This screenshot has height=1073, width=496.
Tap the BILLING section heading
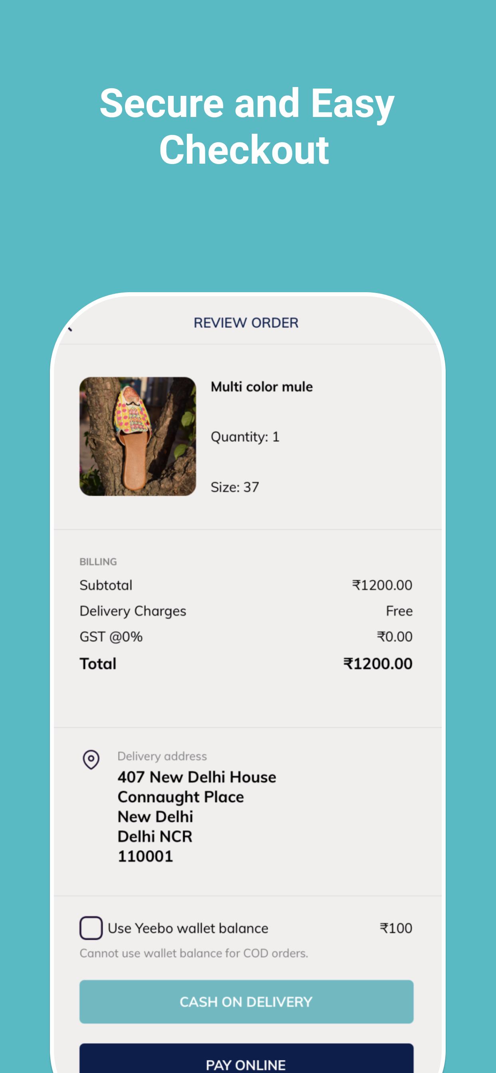pyautogui.click(x=98, y=562)
